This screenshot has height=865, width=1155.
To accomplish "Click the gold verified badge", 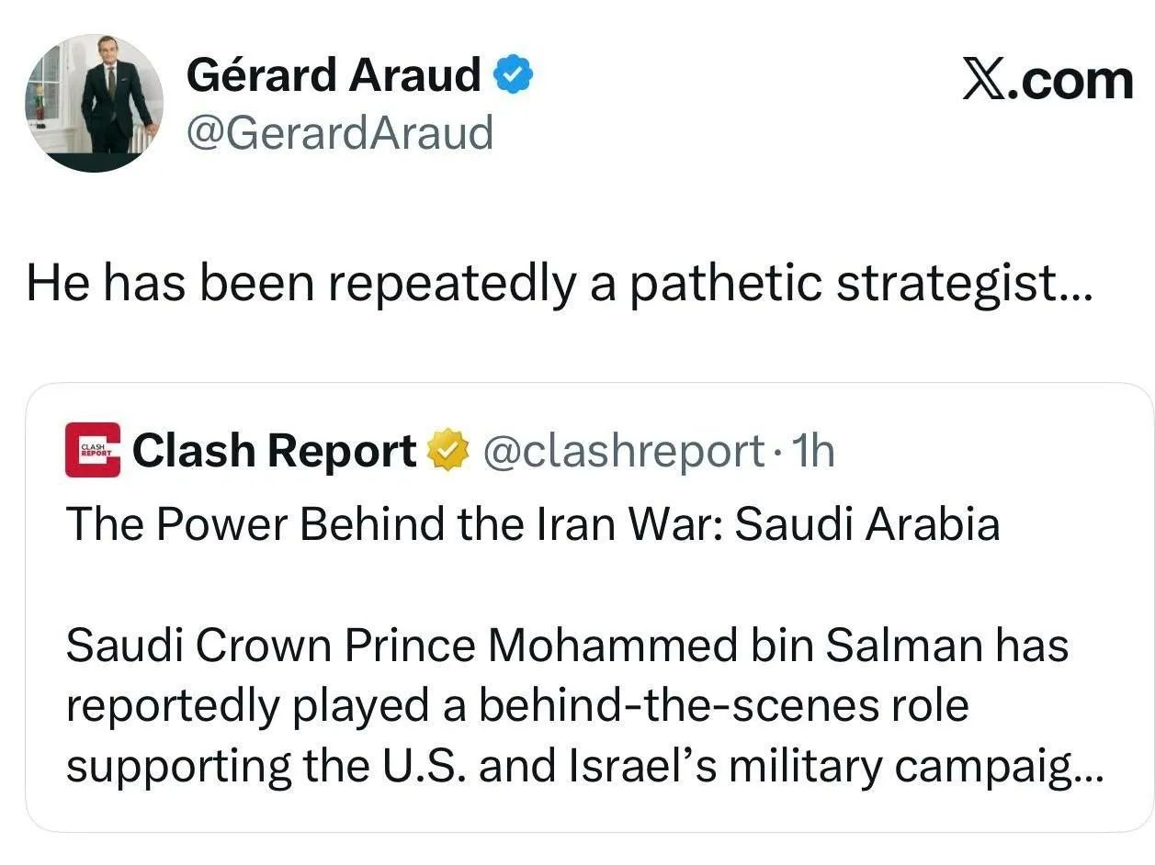I will click(x=449, y=451).
